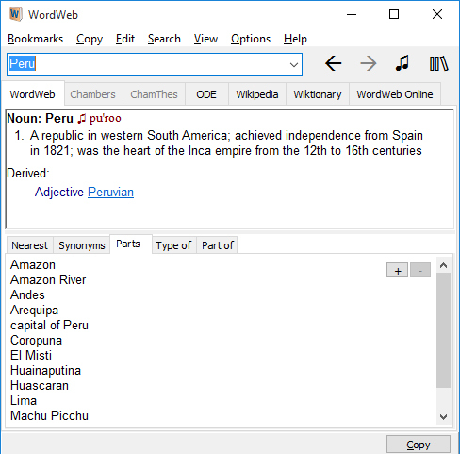This screenshot has height=454, width=460.
Task: Switch to the Wikipedia tab
Action: pyautogui.click(x=257, y=94)
